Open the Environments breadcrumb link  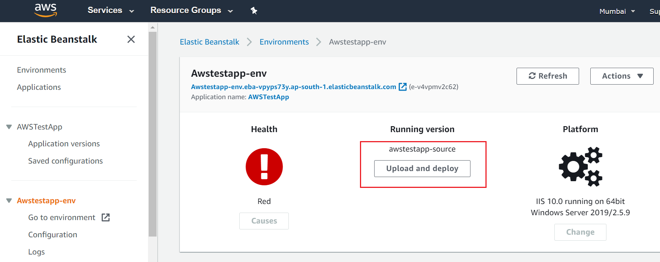click(x=284, y=42)
